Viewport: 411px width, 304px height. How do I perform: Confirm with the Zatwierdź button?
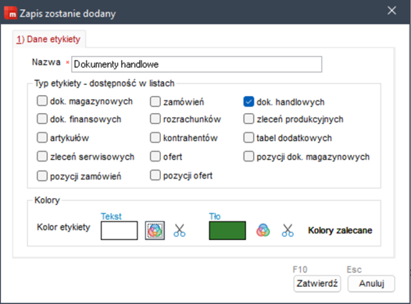317,284
